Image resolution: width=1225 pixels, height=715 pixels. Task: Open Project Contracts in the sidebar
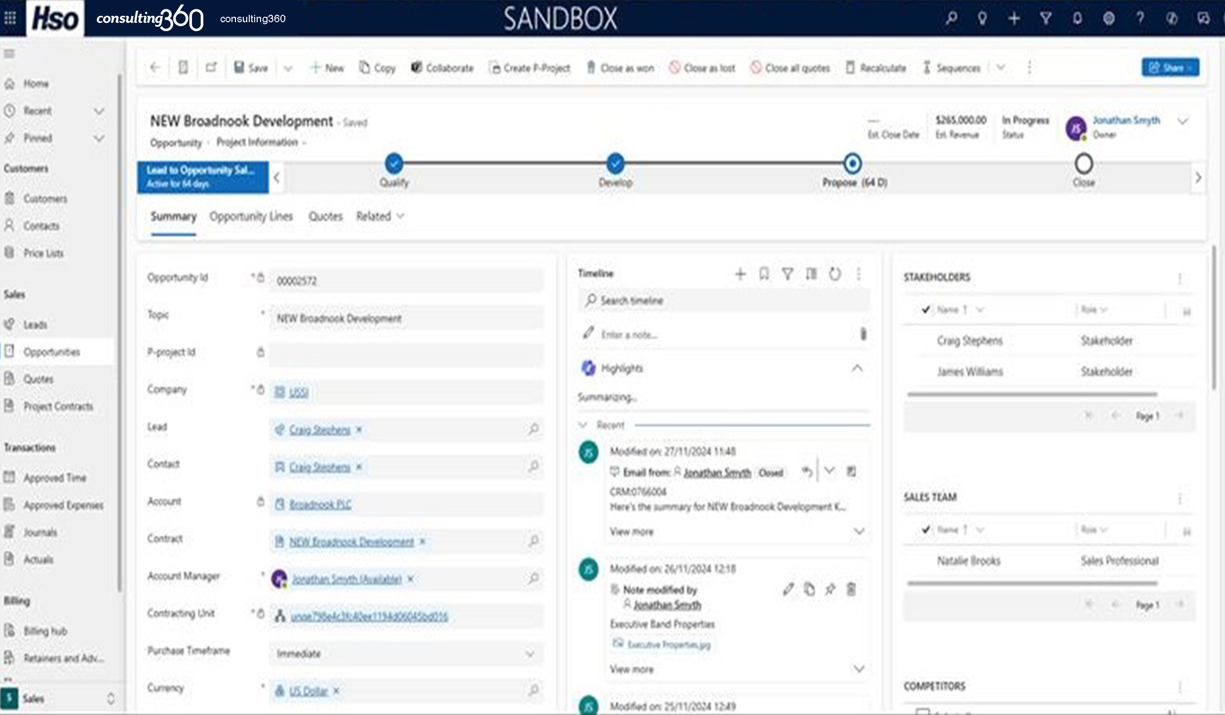point(58,406)
